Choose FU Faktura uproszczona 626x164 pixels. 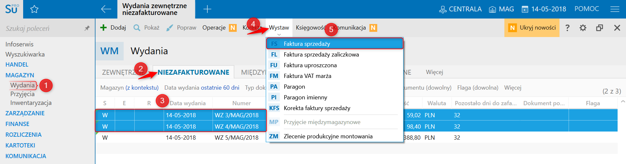335,65
